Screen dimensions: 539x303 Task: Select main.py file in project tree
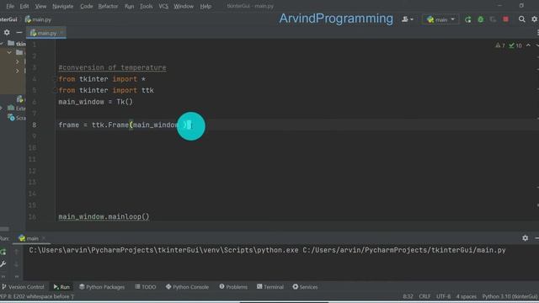tap(21, 99)
